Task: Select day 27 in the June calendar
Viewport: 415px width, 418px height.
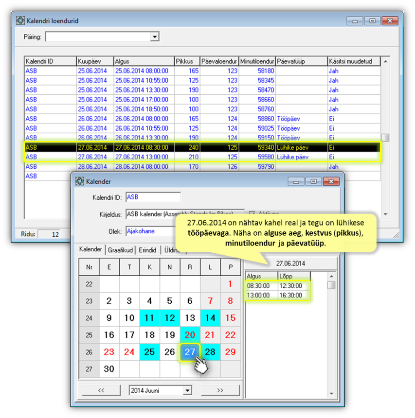Action: pyautogui.click(x=190, y=352)
